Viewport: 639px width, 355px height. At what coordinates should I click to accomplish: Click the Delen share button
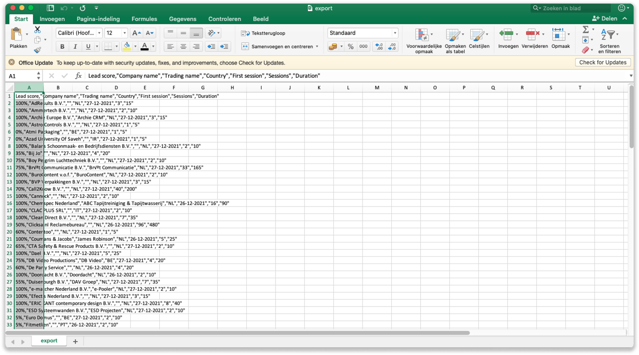pos(605,19)
